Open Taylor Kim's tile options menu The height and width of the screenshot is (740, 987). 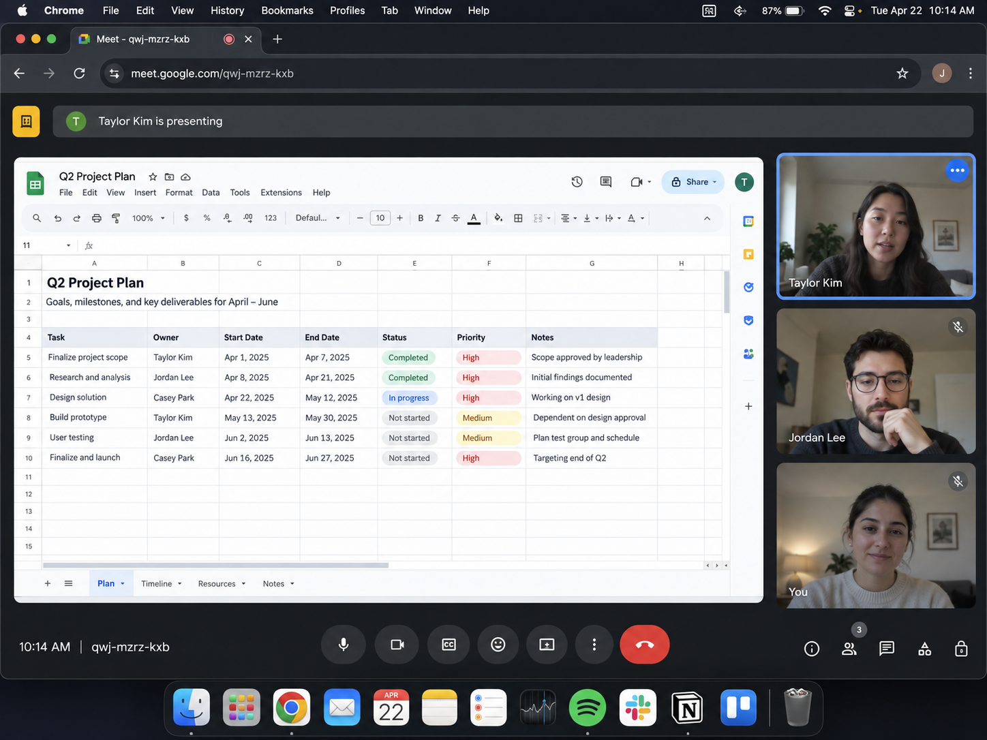pyautogui.click(x=957, y=170)
